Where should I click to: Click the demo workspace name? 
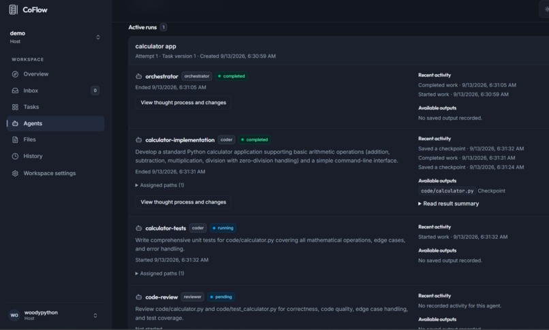pyautogui.click(x=18, y=33)
